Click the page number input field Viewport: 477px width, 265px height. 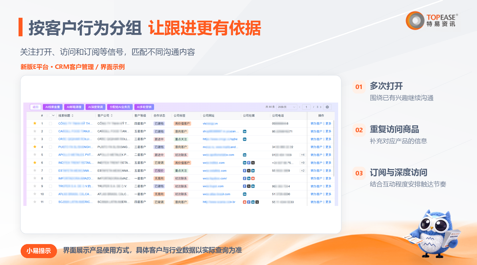click(x=306, y=107)
